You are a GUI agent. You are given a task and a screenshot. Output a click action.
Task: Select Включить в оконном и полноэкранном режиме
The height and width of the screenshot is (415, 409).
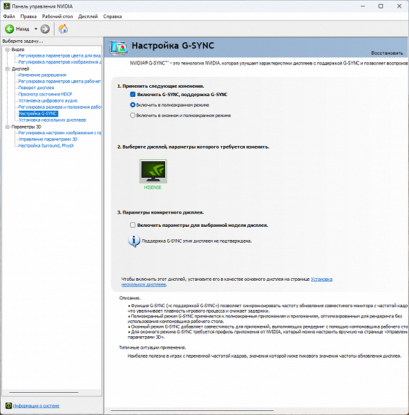[133, 116]
